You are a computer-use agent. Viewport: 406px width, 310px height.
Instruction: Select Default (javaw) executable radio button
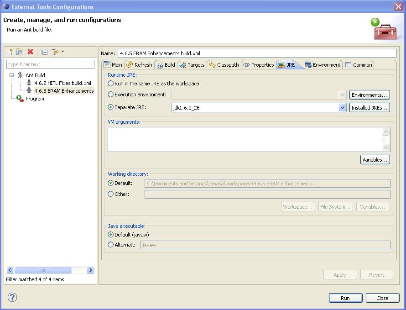(x=110, y=235)
